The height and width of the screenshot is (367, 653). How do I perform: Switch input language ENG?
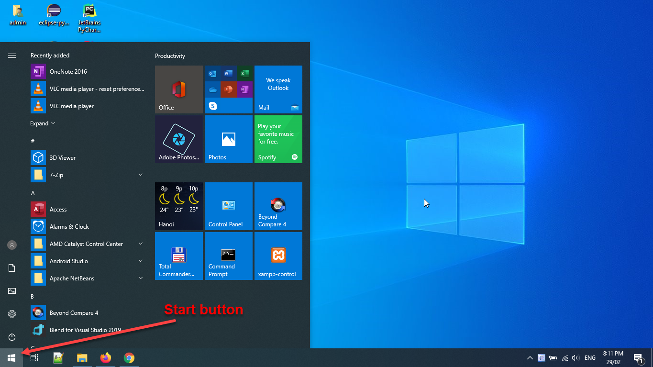590,358
